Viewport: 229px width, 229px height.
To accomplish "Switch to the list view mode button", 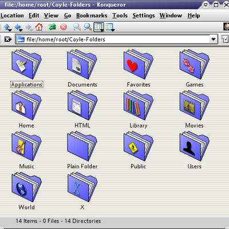I will coord(110,27).
